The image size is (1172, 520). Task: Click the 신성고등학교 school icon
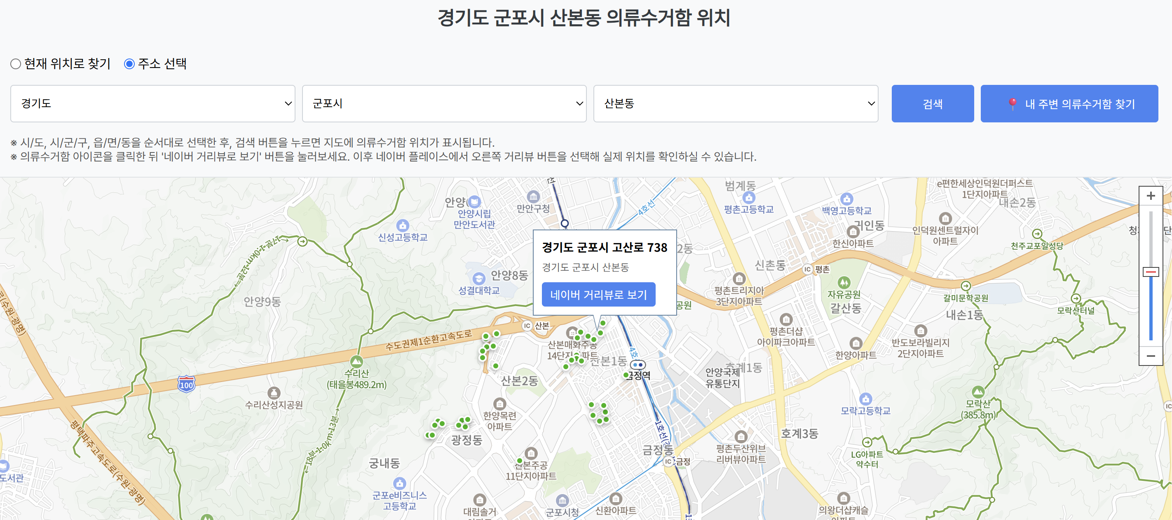pos(403,225)
